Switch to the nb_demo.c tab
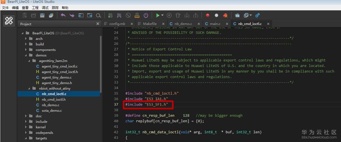This screenshot has height=142, width=341. 183,24
